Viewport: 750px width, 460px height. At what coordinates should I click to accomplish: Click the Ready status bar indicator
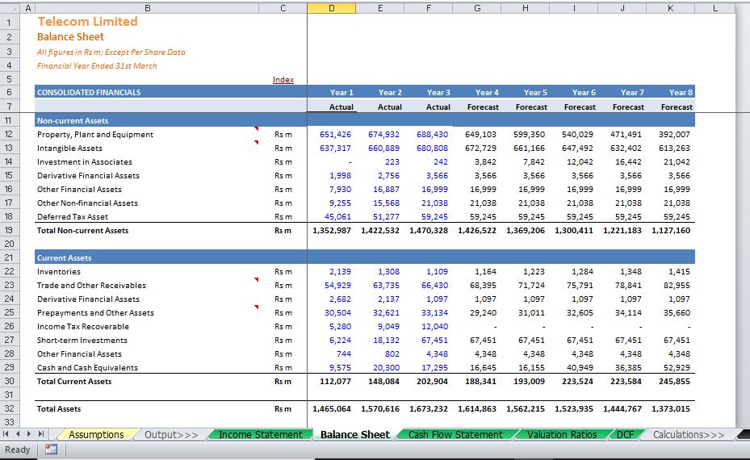click(17, 450)
